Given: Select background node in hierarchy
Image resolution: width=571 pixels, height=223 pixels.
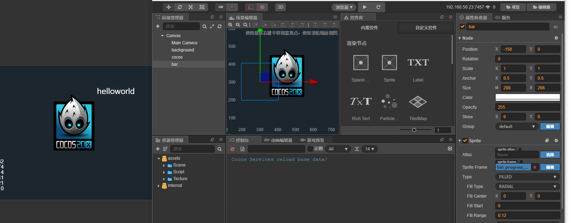Looking at the screenshot, I should [x=183, y=50].
